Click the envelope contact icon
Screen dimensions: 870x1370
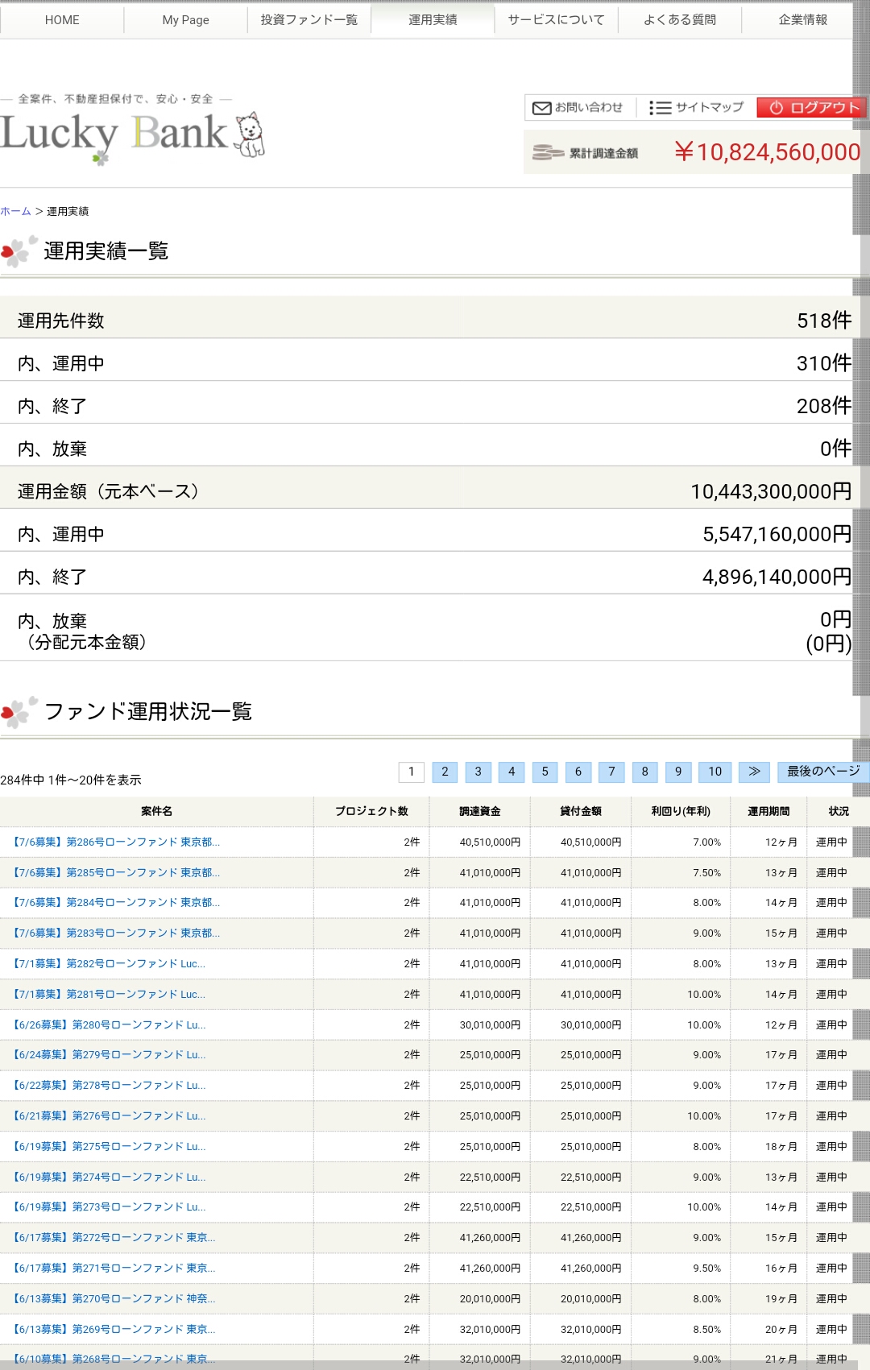(542, 108)
